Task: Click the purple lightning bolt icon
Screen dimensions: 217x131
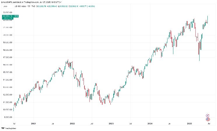Action: click(x=207, y=116)
